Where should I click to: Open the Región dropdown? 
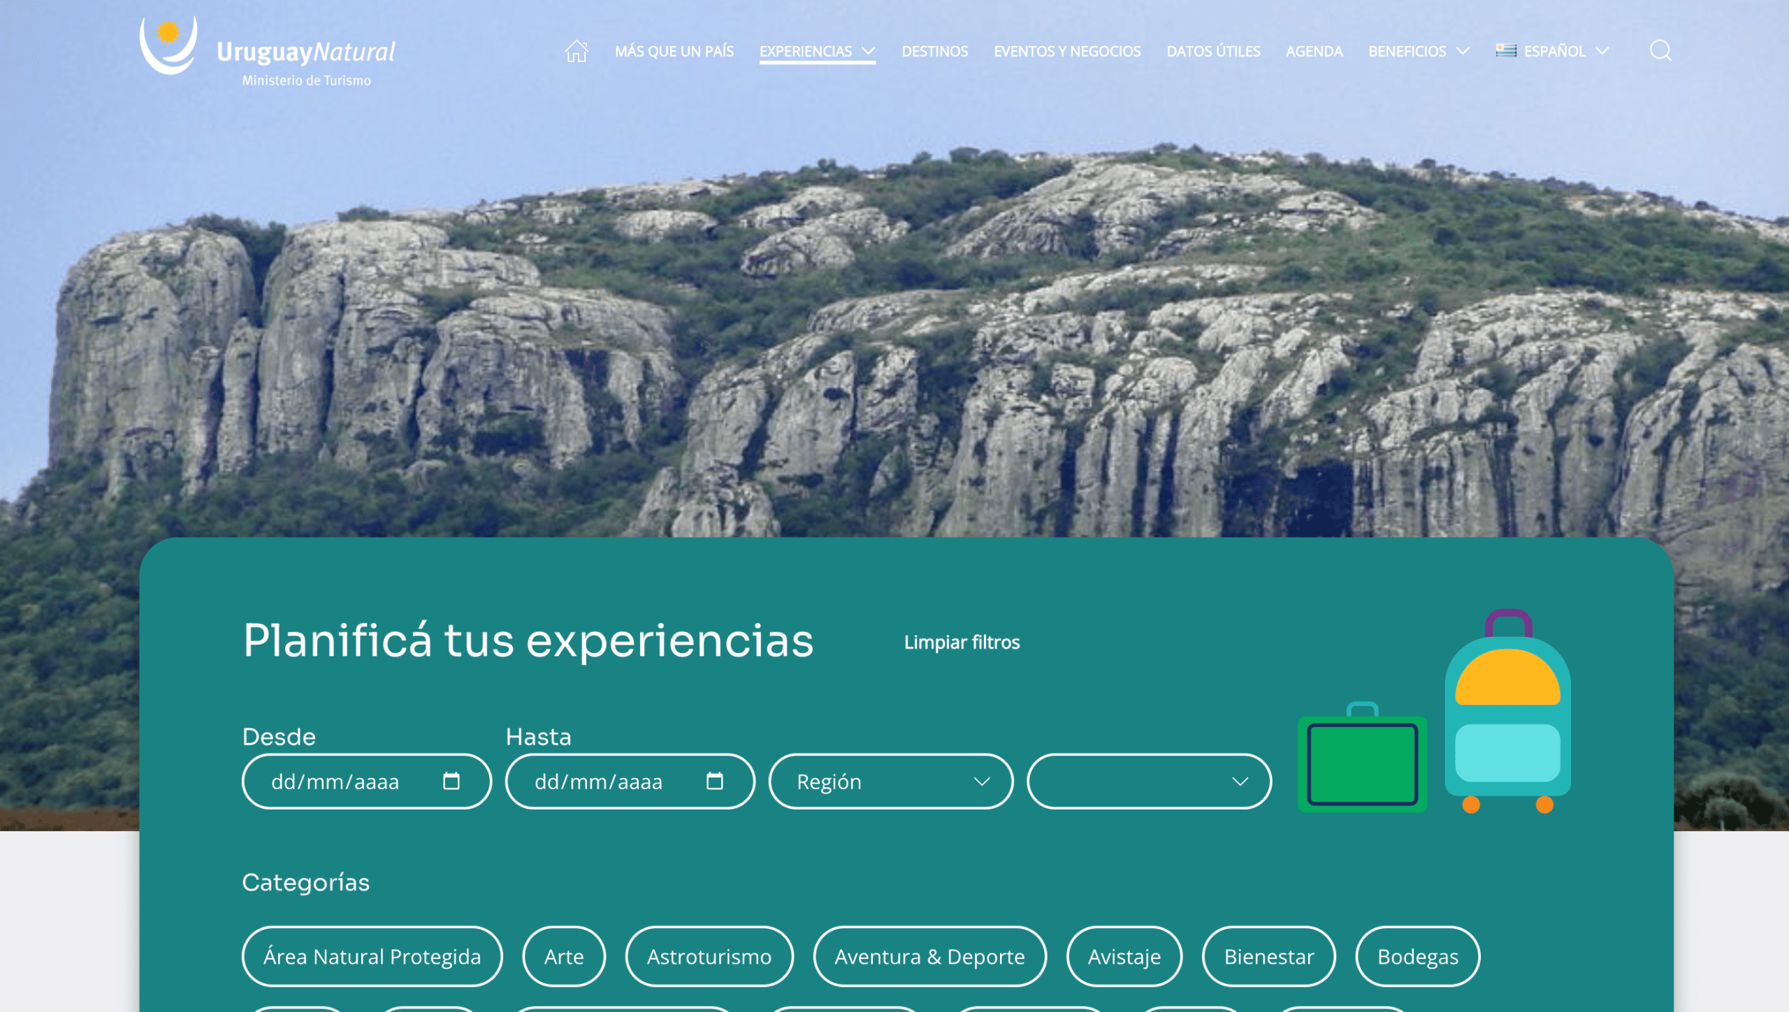(891, 781)
